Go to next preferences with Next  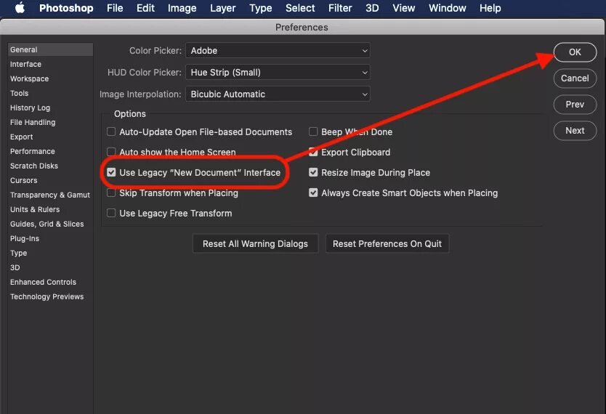(575, 131)
